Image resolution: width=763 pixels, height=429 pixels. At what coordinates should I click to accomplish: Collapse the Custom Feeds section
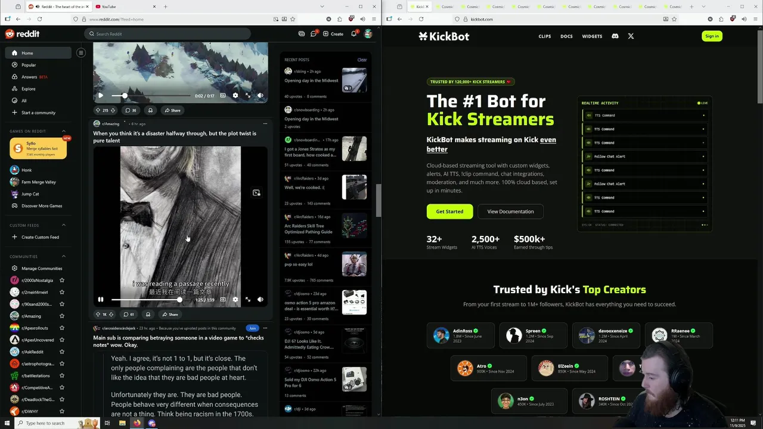point(64,225)
